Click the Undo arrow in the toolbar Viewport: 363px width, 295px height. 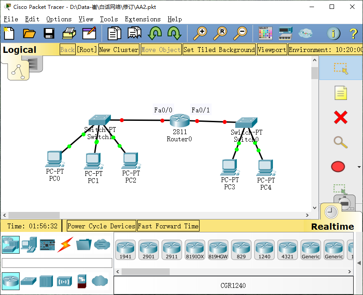[155, 33]
